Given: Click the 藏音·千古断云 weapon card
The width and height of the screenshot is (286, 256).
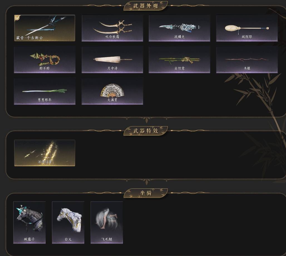Looking at the screenshot, I should pyautogui.click(x=45, y=28).
